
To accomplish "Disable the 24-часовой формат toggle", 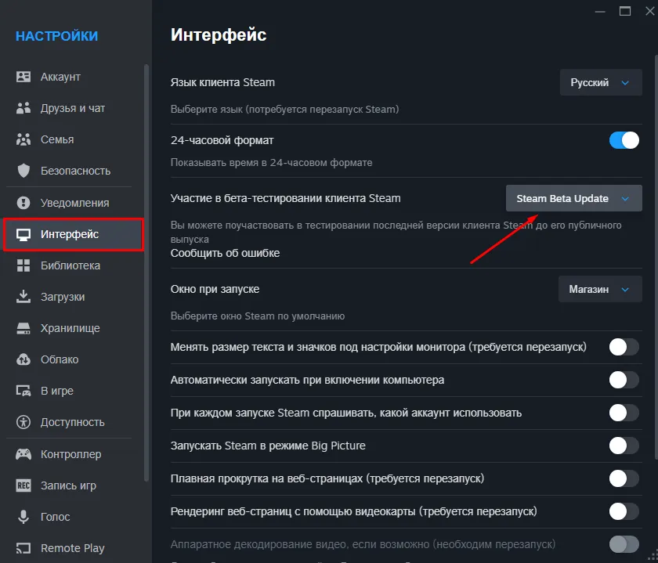I will tap(624, 140).
